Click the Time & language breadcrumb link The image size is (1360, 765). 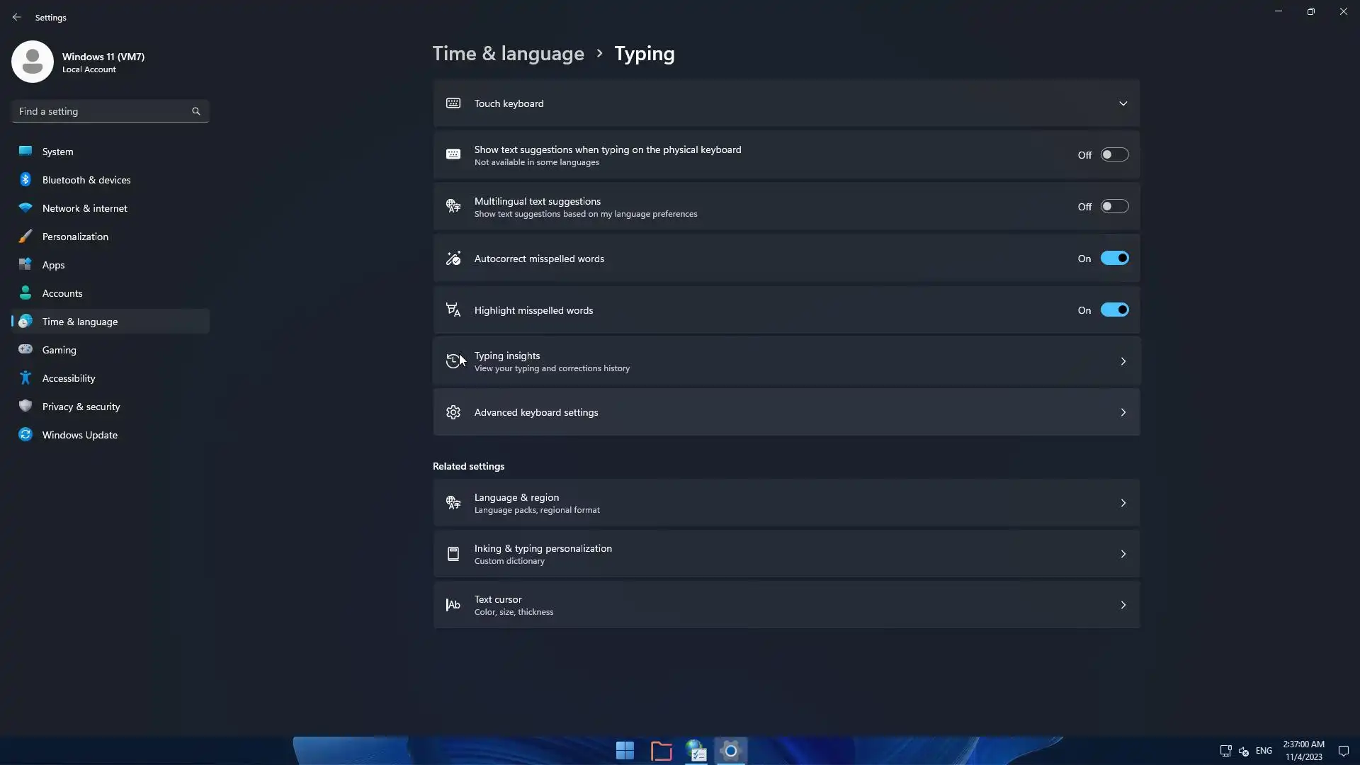point(508,54)
